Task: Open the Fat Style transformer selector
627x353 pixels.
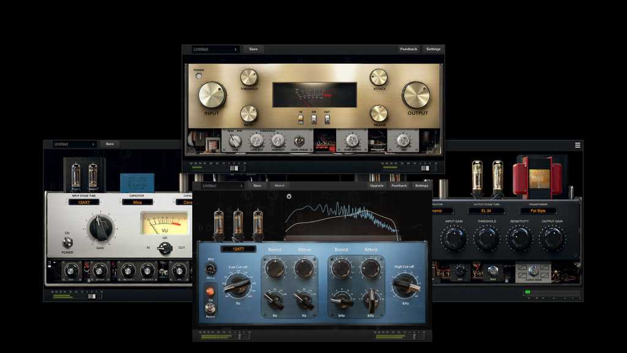Action: click(538, 210)
